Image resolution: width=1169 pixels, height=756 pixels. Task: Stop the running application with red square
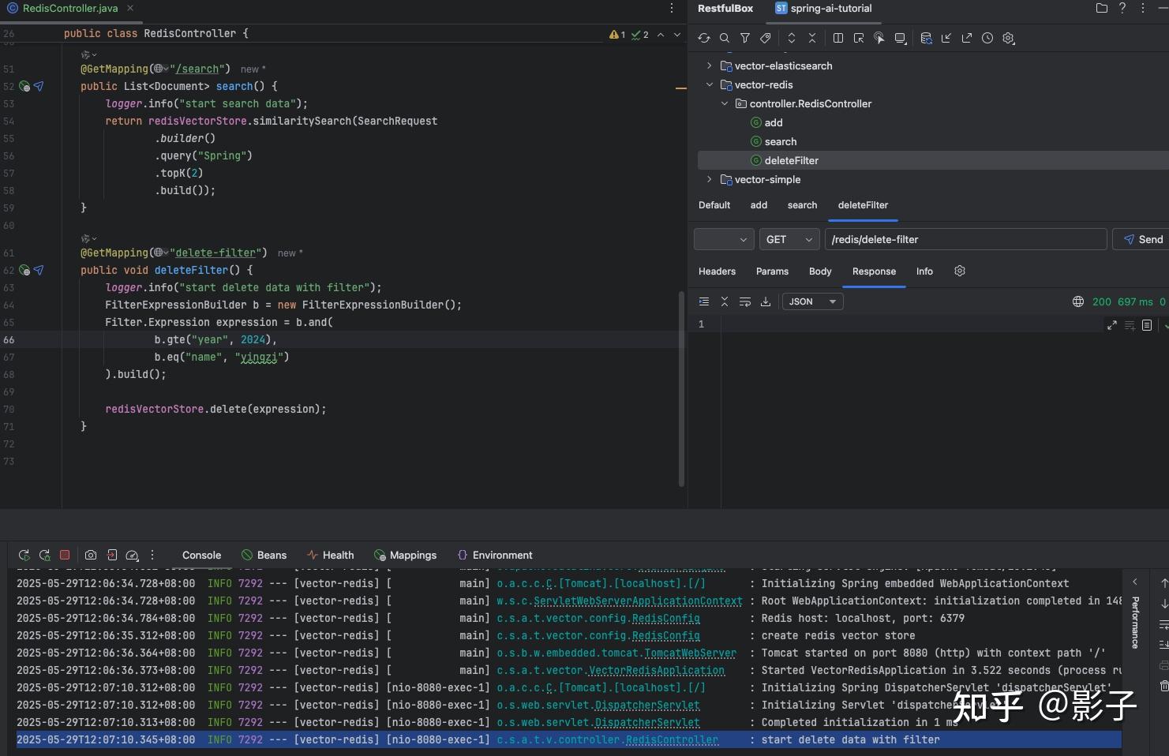65,555
